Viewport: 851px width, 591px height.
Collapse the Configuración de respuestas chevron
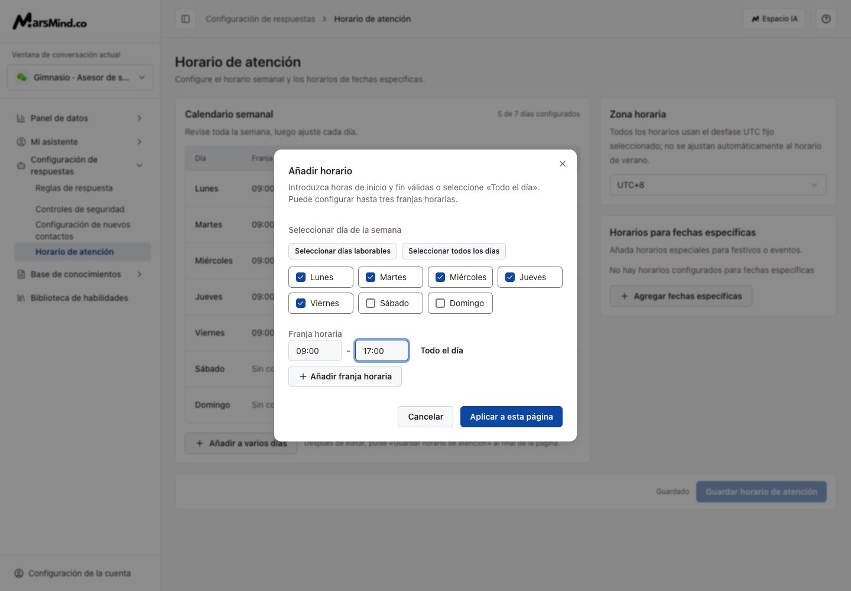[x=139, y=165]
